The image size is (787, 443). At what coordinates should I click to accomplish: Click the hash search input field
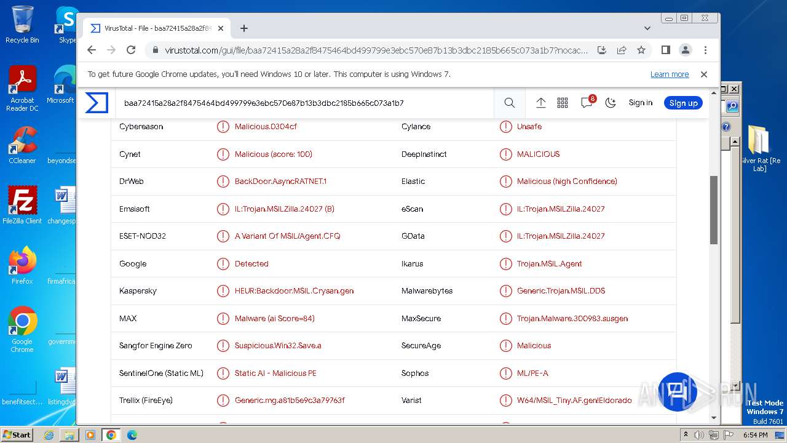pos(304,103)
